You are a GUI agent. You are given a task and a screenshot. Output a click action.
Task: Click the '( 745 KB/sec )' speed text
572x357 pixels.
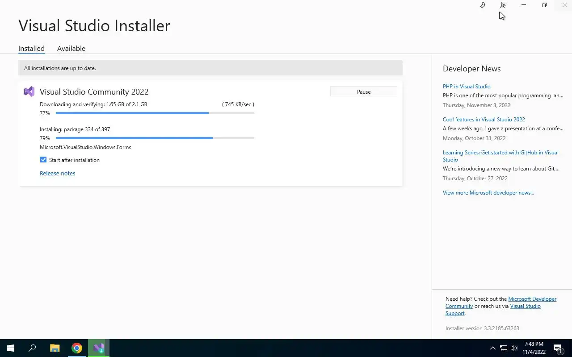coord(238,104)
